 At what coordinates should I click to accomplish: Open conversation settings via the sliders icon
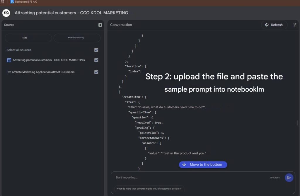(295, 25)
